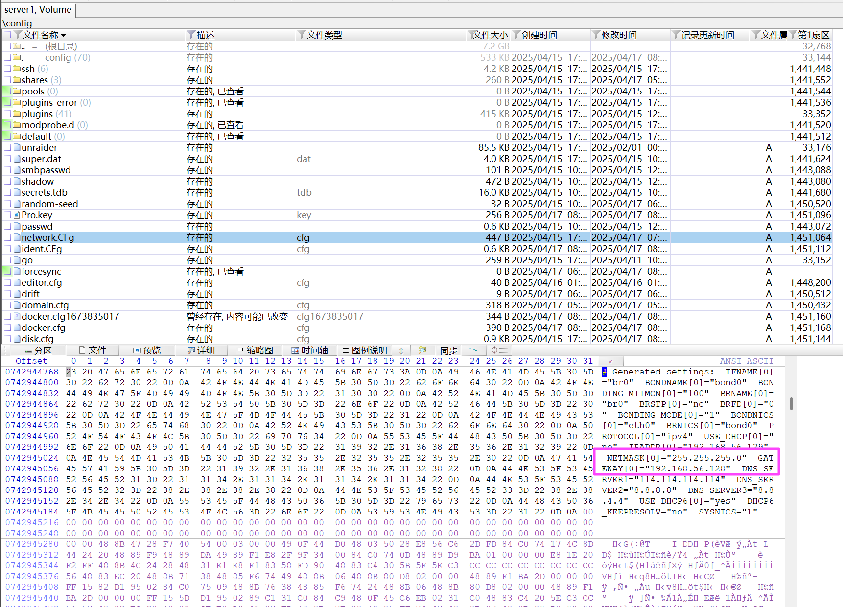Open the v dropdown above the text column
Viewport: 843px width, 607px height.
(610, 361)
